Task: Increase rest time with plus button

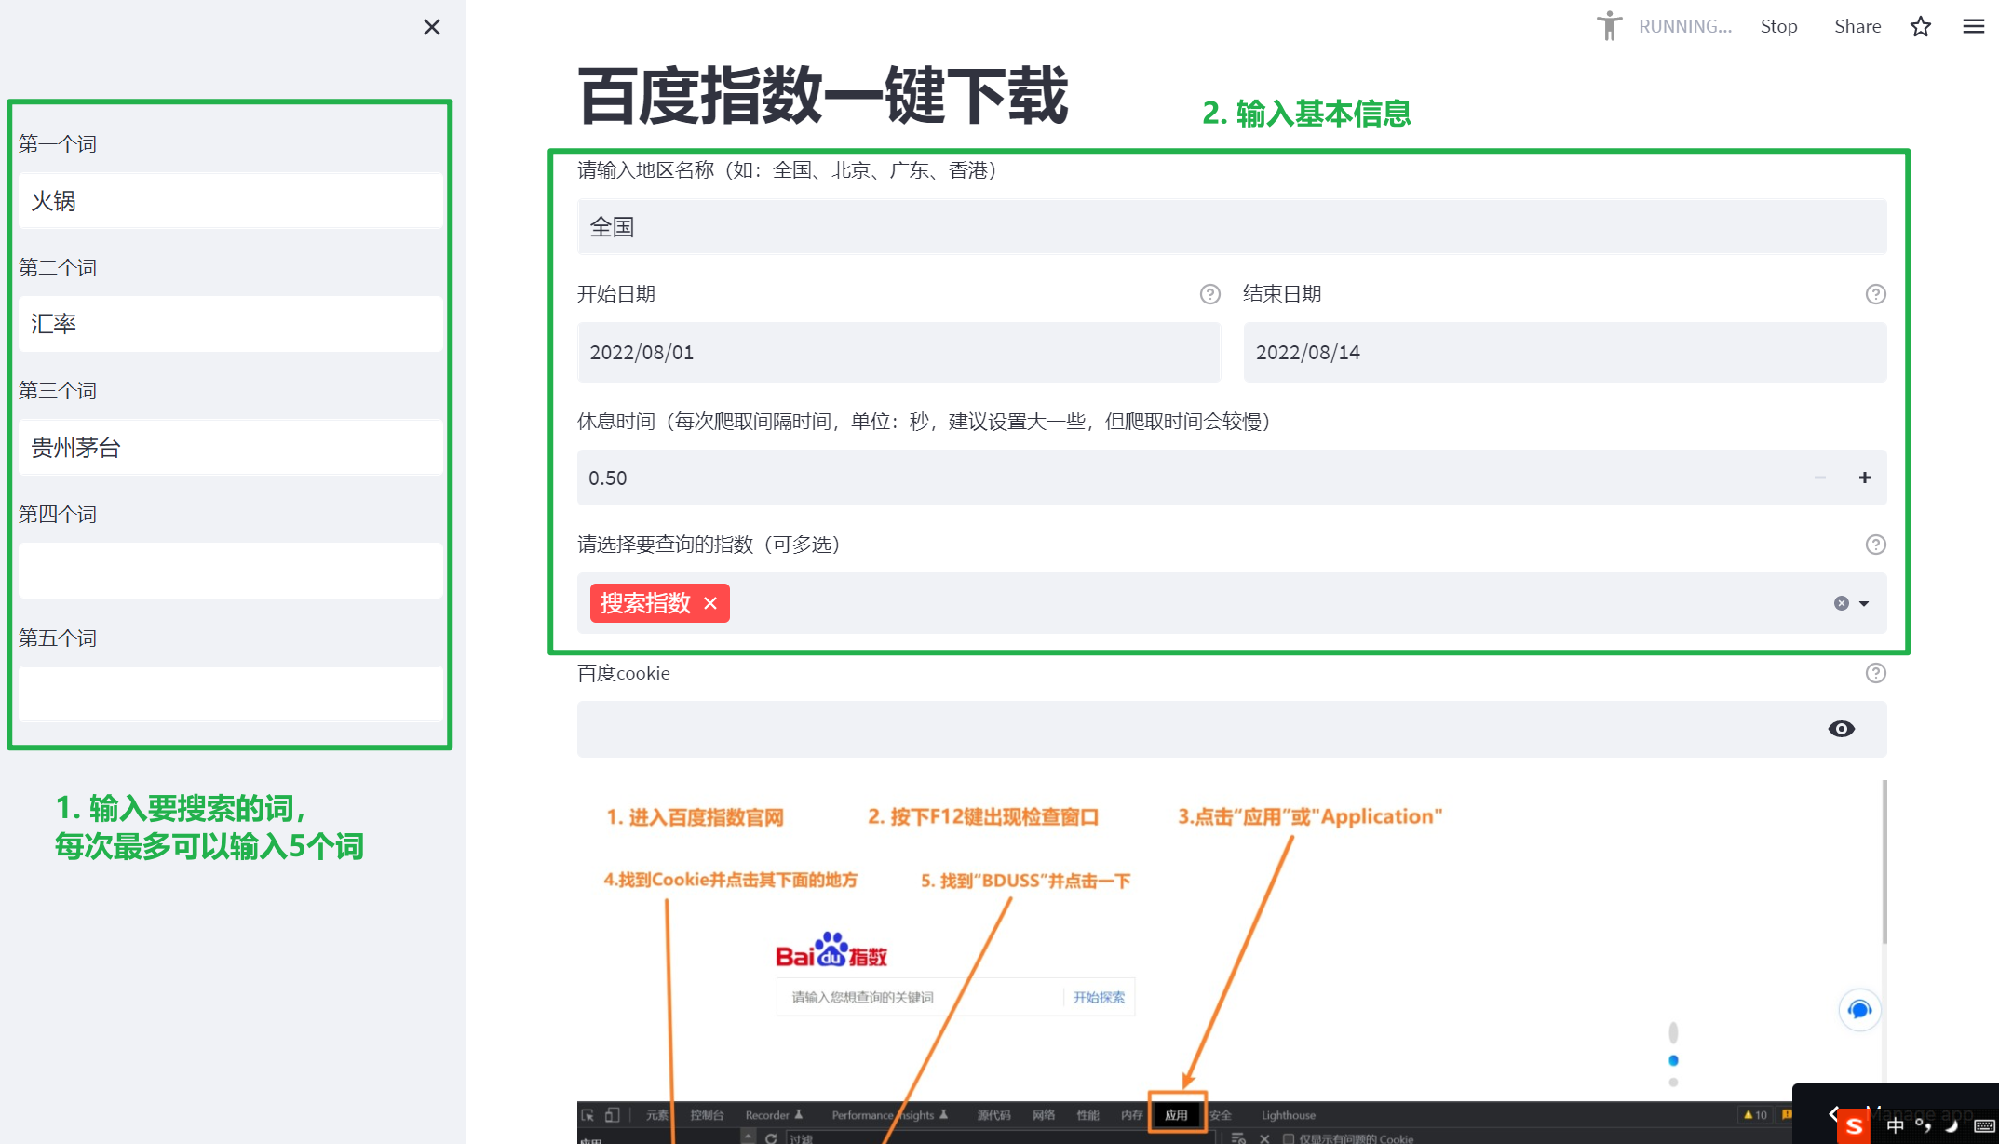Action: [1864, 478]
